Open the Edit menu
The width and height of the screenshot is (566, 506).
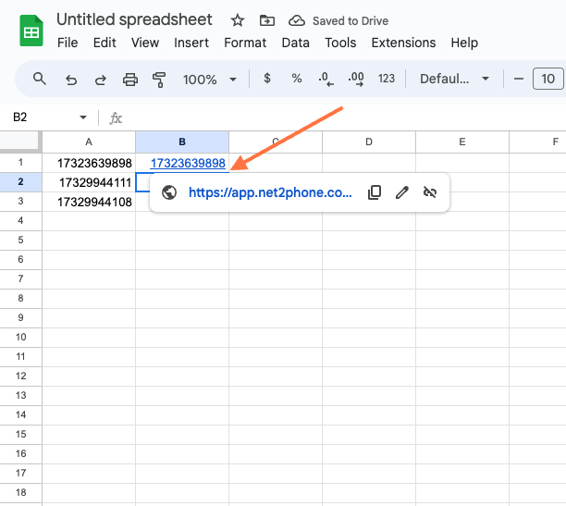click(x=105, y=43)
